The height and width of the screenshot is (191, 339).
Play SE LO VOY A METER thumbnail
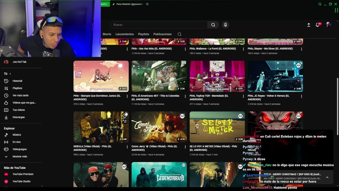click(x=217, y=127)
